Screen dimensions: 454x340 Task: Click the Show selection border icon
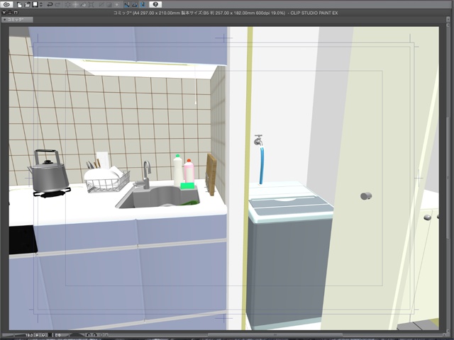tap(117, 5)
